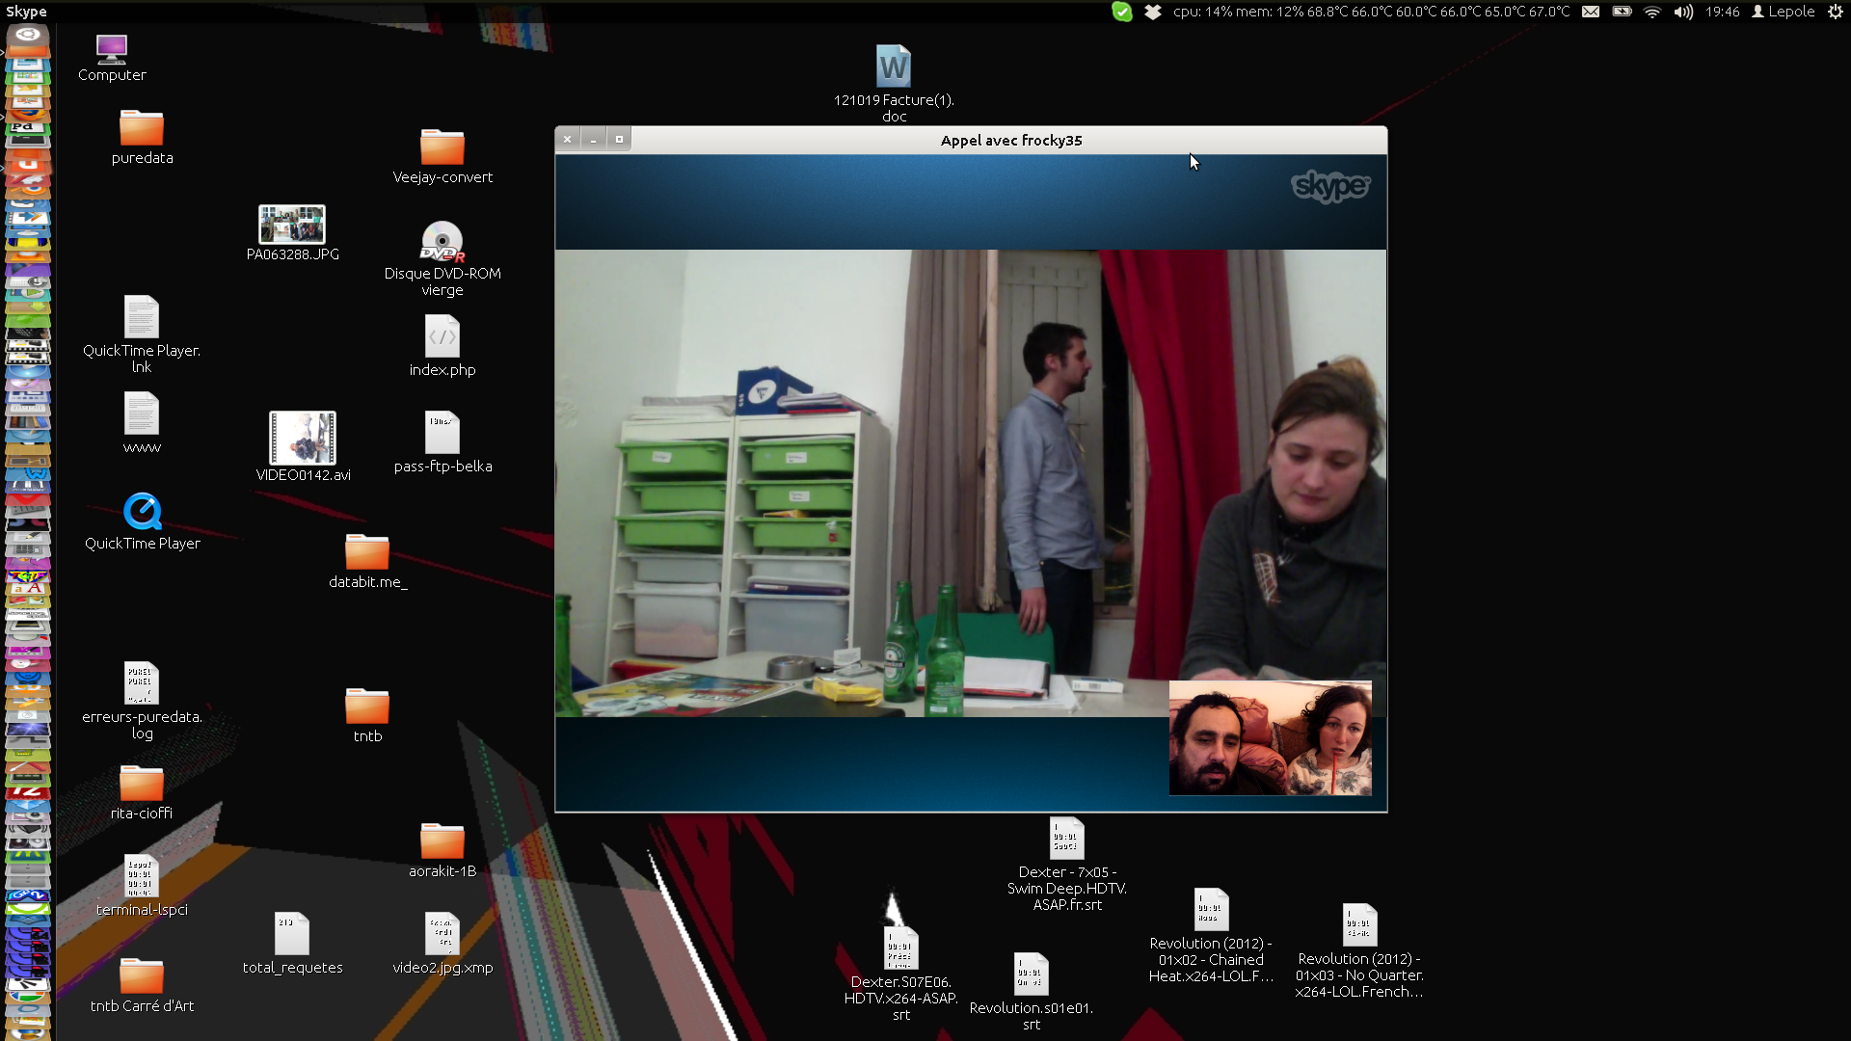This screenshot has width=1851, height=1041.
Task: Click the Skype logo in call window
Action: coord(1330,185)
